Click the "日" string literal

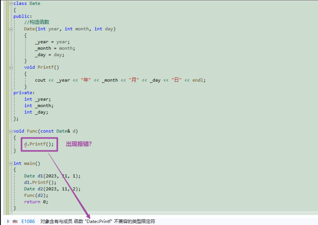tap(176, 80)
